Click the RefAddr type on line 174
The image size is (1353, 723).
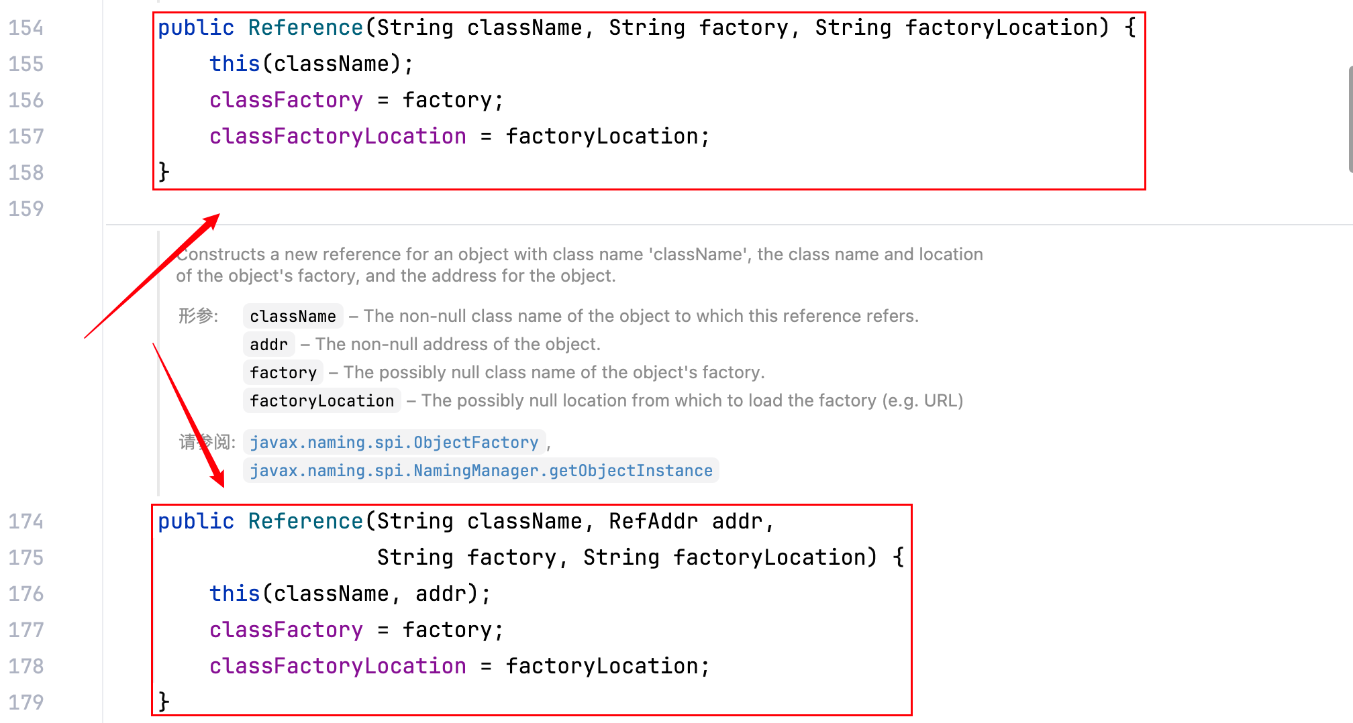[653, 522]
